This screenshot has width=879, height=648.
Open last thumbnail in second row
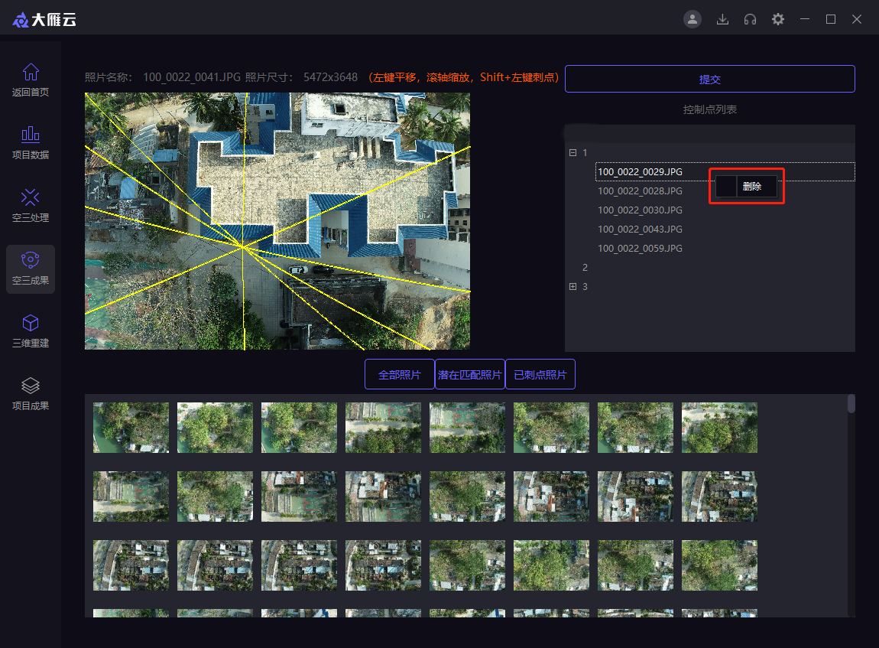click(x=719, y=497)
